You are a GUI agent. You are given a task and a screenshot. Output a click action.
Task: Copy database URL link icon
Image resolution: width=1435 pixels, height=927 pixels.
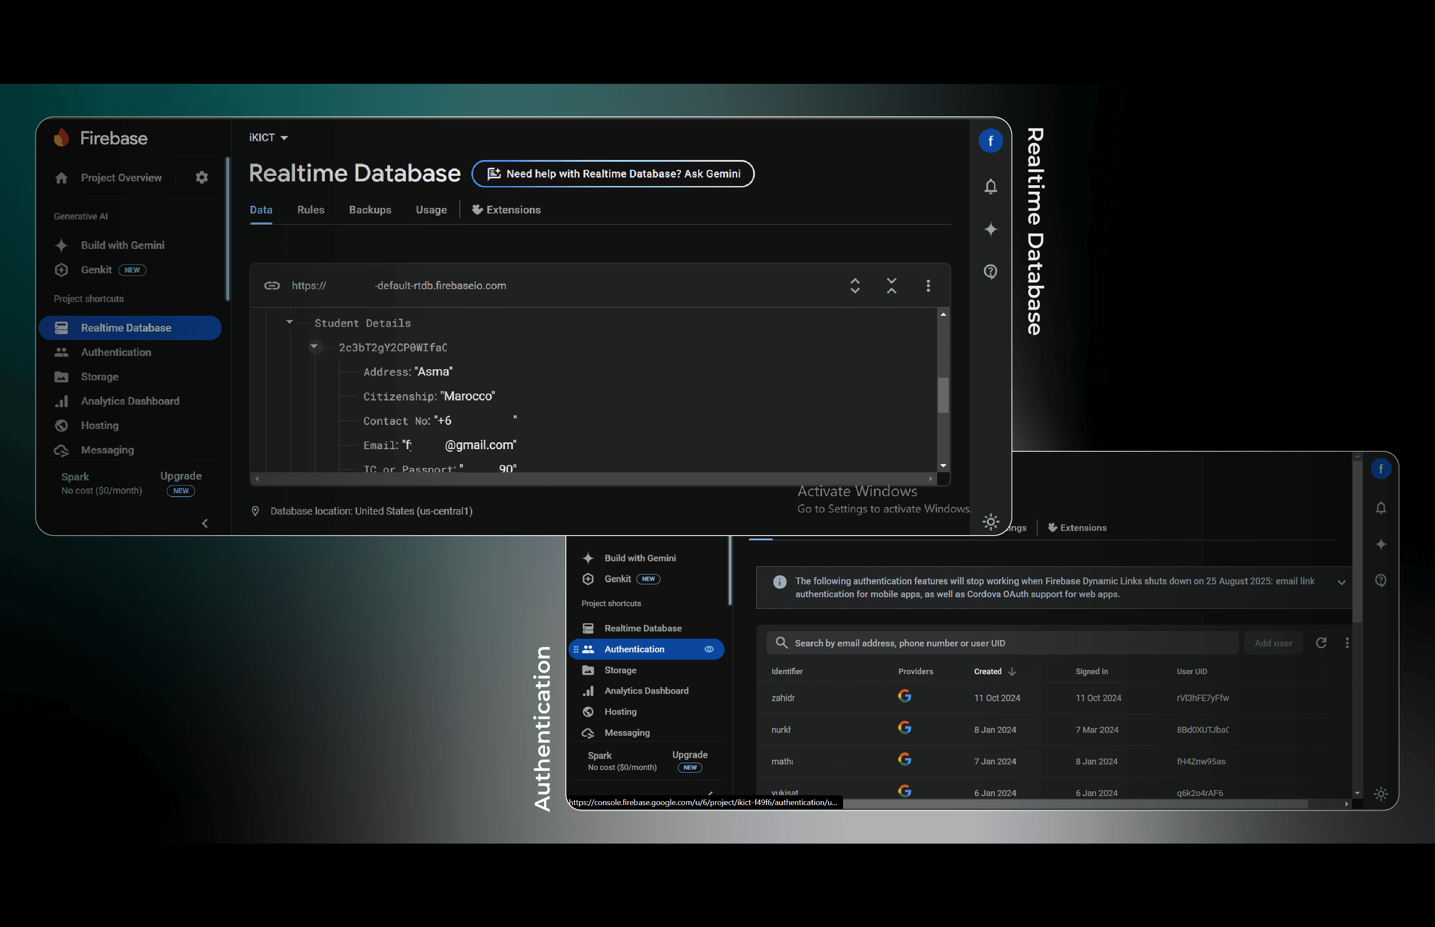272,285
